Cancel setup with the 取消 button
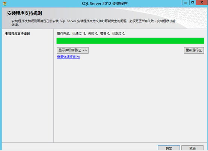The width and height of the screenshot is (208, 151). pos(192,148)
